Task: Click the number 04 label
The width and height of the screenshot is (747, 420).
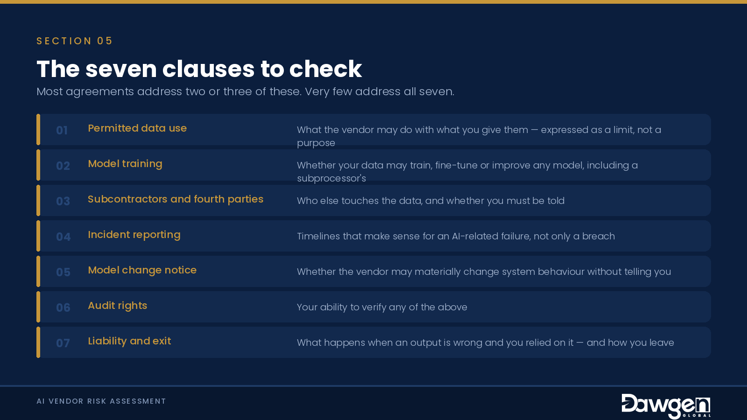Action: [63, 237]
